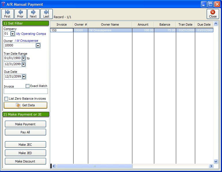Click the Owner field showing 10000

(x=20, y=46)
